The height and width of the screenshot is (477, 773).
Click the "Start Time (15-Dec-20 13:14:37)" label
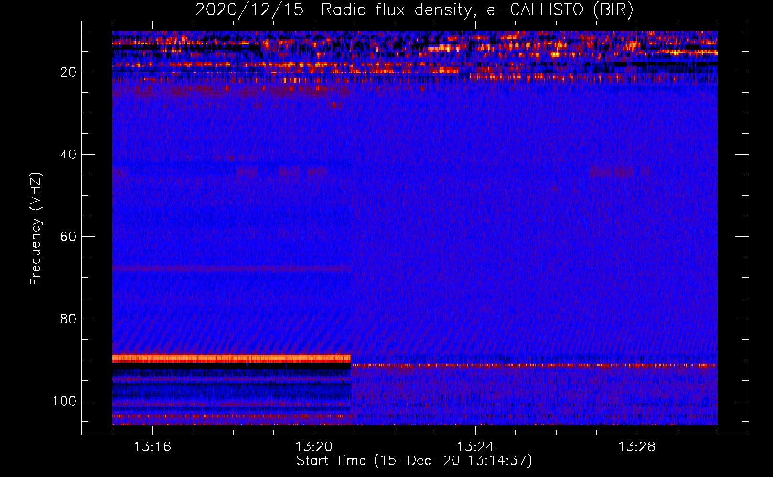pos(414,461)
